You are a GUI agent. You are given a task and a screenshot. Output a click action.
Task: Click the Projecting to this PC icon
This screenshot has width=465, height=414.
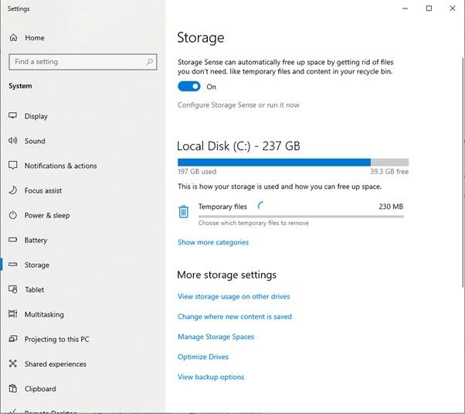(x=13, y=339)
